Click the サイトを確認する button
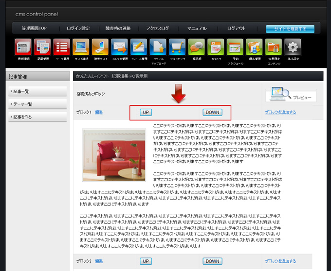331x271 pixels. 290,29
